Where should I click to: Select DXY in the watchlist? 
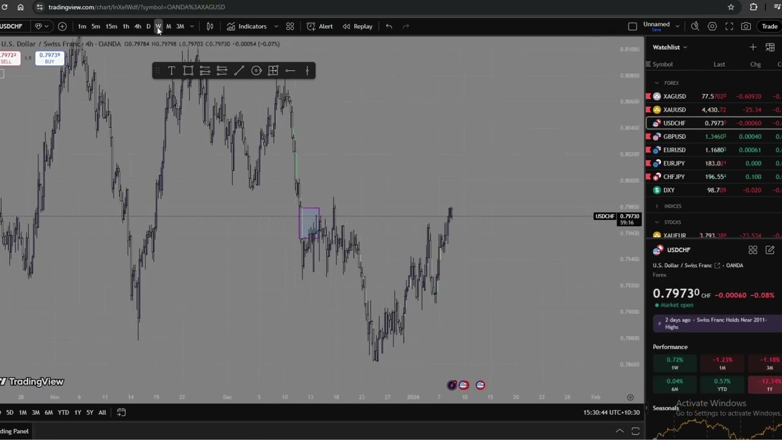pyautogui.click(x=714, y=191)
